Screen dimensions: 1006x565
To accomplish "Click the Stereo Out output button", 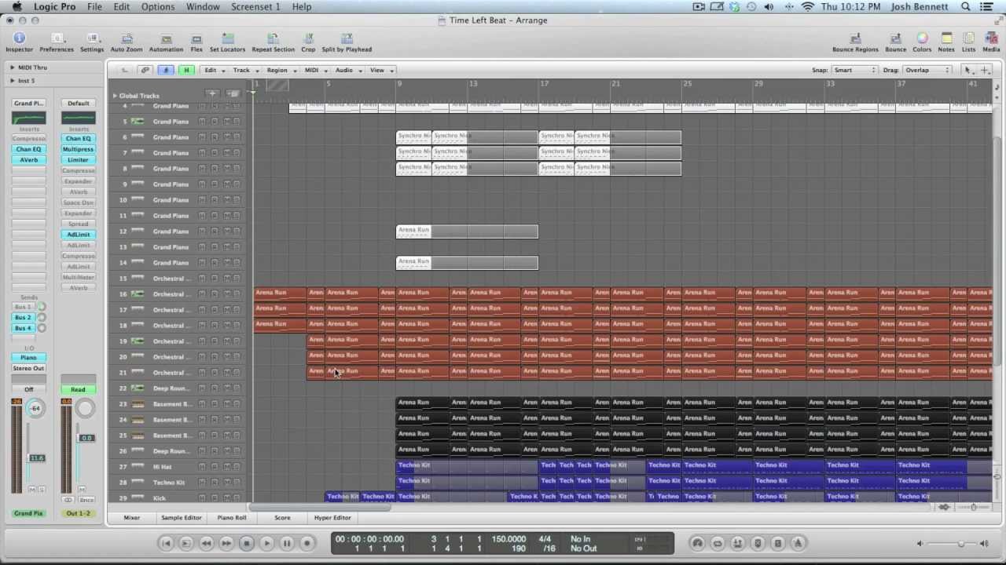I will (28, 369).
